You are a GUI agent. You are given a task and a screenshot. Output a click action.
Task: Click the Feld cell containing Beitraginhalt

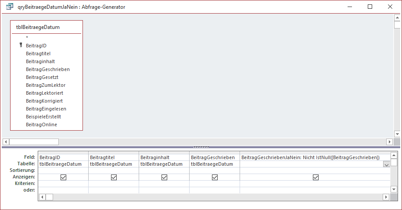click(x=164, y=157)
